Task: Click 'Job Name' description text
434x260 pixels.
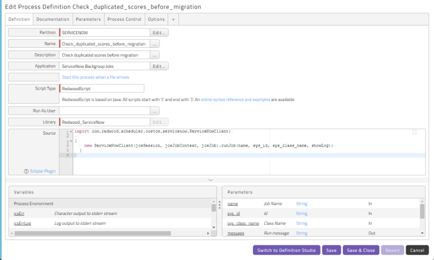Action: (x=273, y=204)
